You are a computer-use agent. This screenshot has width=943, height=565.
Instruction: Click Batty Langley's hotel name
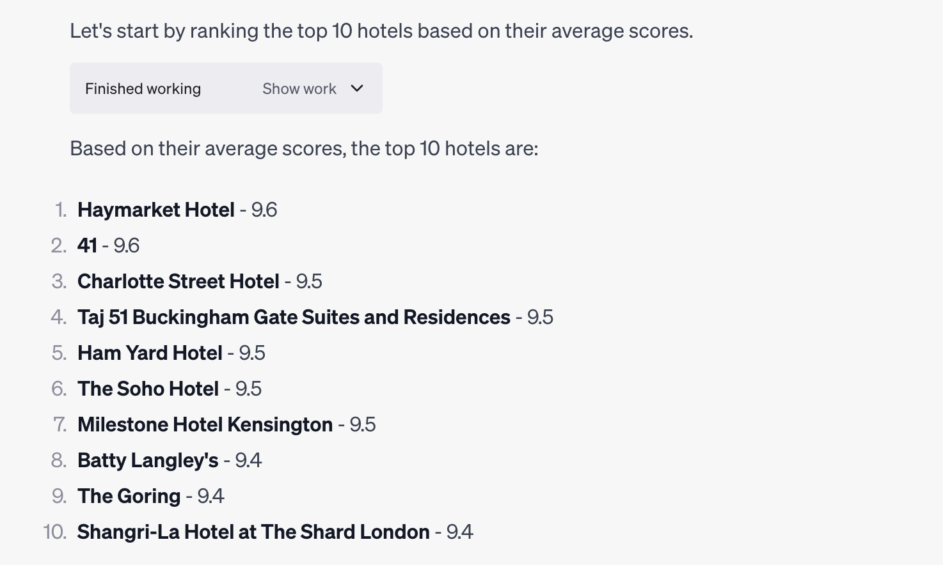point(148,460)
